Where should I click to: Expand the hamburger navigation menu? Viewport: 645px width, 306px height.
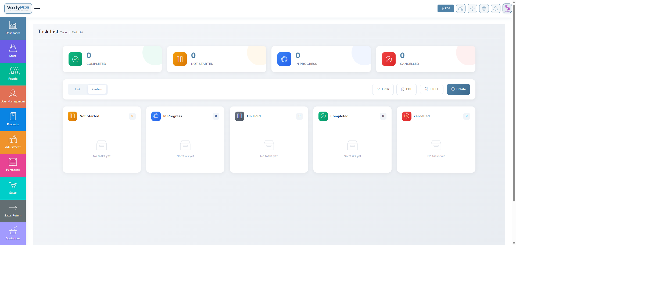pos(37,8)
